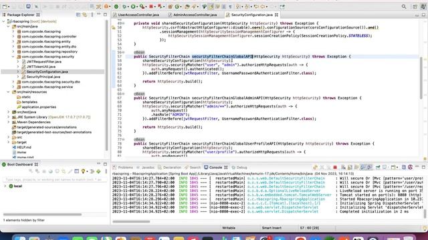428x240 pixels.
Task: Click the Open Perspective icon
Action: pos(415,7)
